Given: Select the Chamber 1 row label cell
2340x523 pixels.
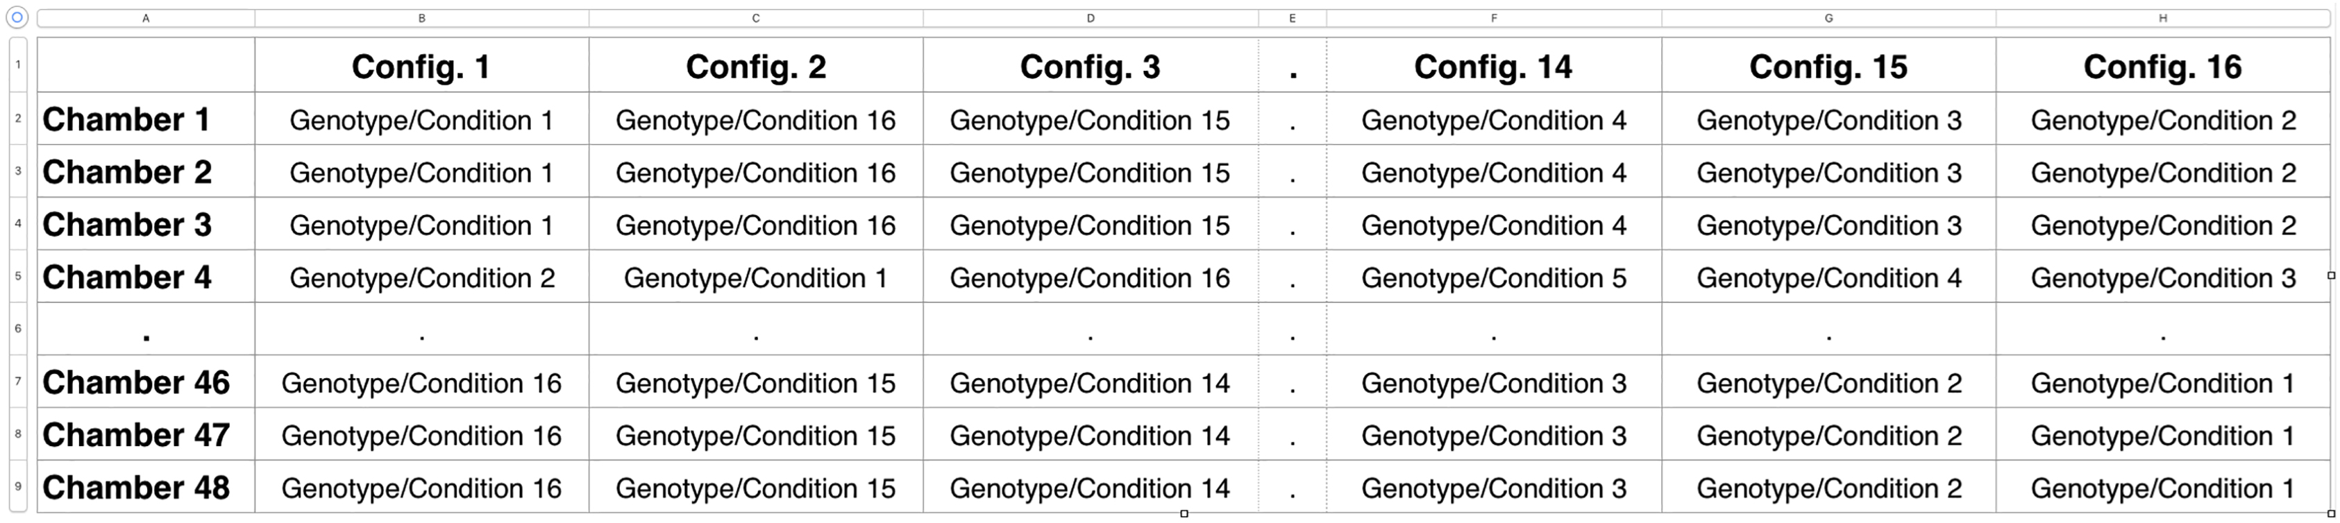Looking at the screenshot, I should point(145,119).
